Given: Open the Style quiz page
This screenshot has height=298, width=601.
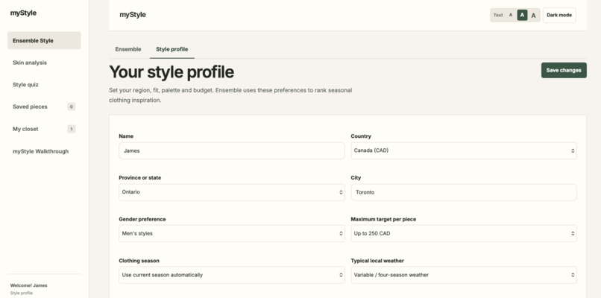Looking at the screenshot, I should (x=44, y=85).
